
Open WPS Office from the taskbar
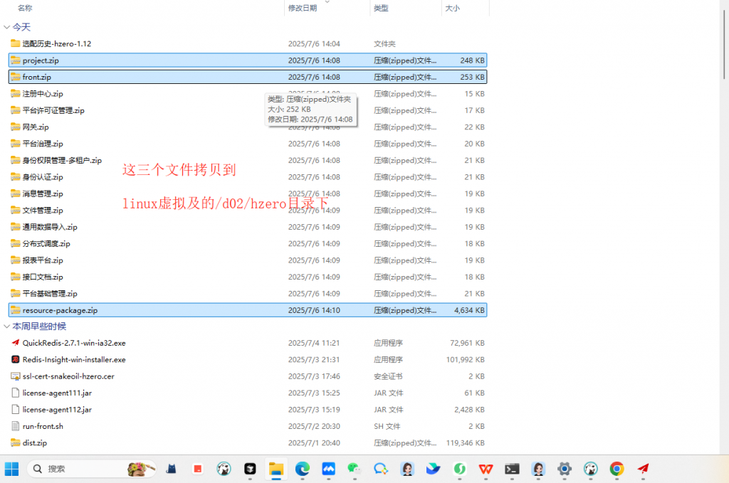tap(486, 469)
